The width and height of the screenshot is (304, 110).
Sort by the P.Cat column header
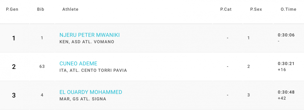click(x=226, y=9)
